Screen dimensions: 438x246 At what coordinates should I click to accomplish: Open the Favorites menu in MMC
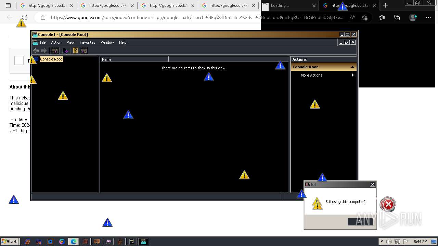[x=88, y=42]
